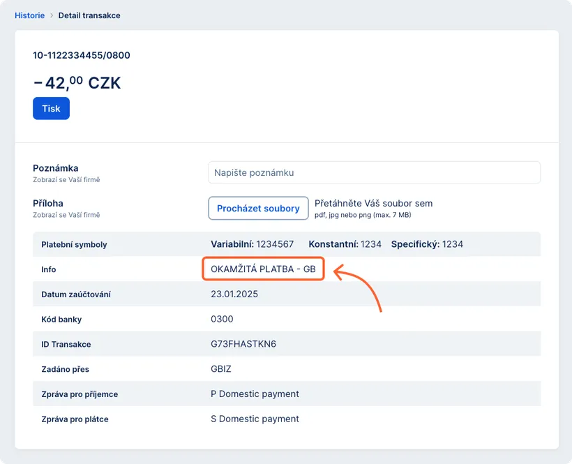Open file picker via Procházet soubory
The image size is (572, 464).
[x=258, y=208]
